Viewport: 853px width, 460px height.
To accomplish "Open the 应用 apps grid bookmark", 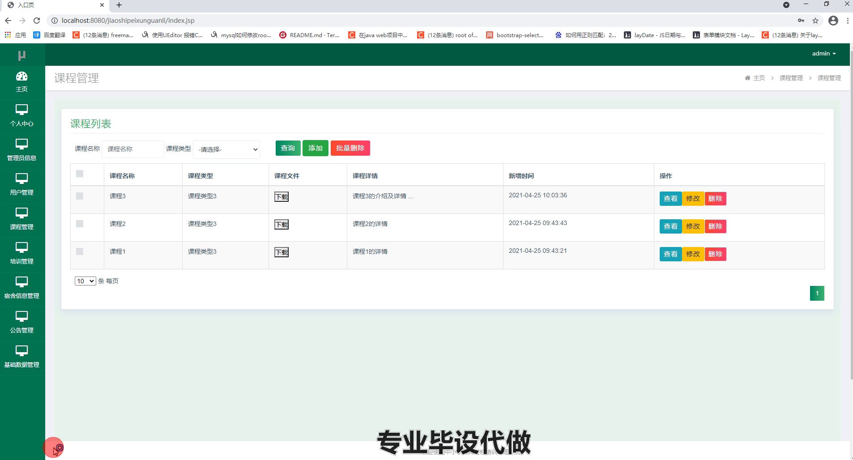I will (x=15, y=35).
